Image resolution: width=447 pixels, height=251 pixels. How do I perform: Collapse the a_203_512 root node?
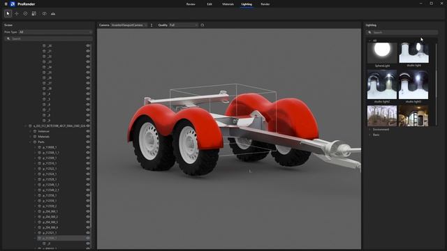click(26, 125)
